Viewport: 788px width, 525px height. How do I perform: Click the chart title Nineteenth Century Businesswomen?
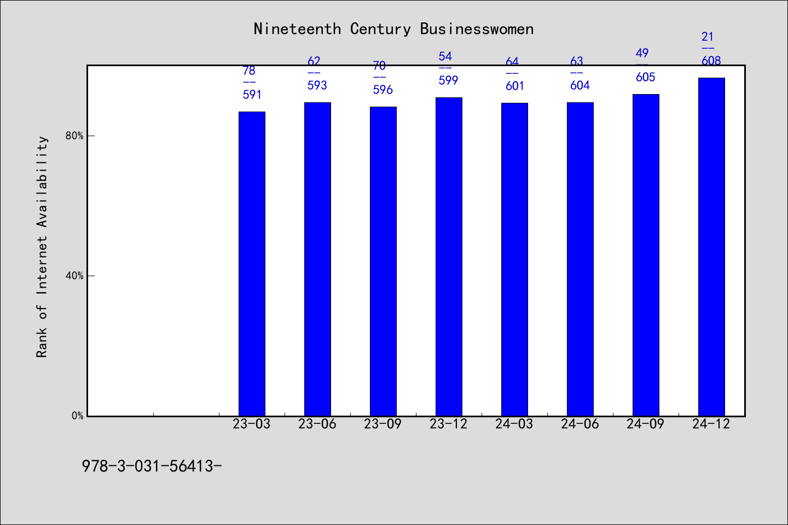(x=393, y=29)
